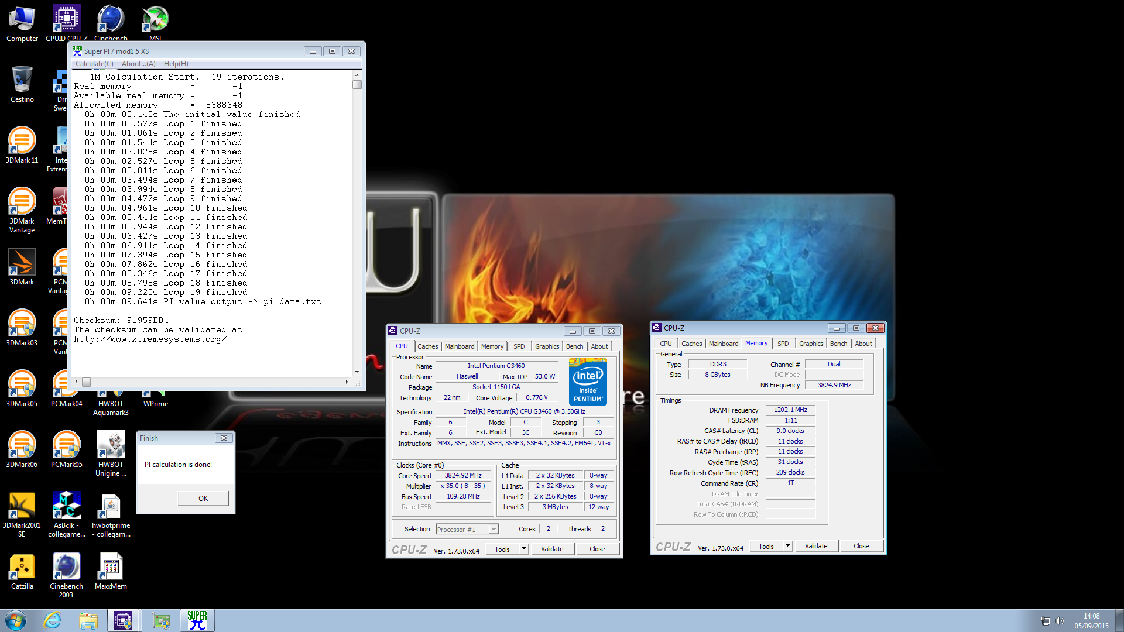This screenshot has height=632, width=1124.
Task: Click the volume speaker tray icon
Action: point(1060,621)
